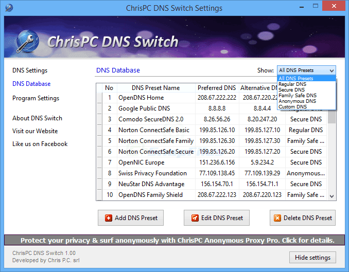Click the 8.8.4.4 alternative DNS cell
The height and width of the screenshot is (272, 349).
coord(262,108)
